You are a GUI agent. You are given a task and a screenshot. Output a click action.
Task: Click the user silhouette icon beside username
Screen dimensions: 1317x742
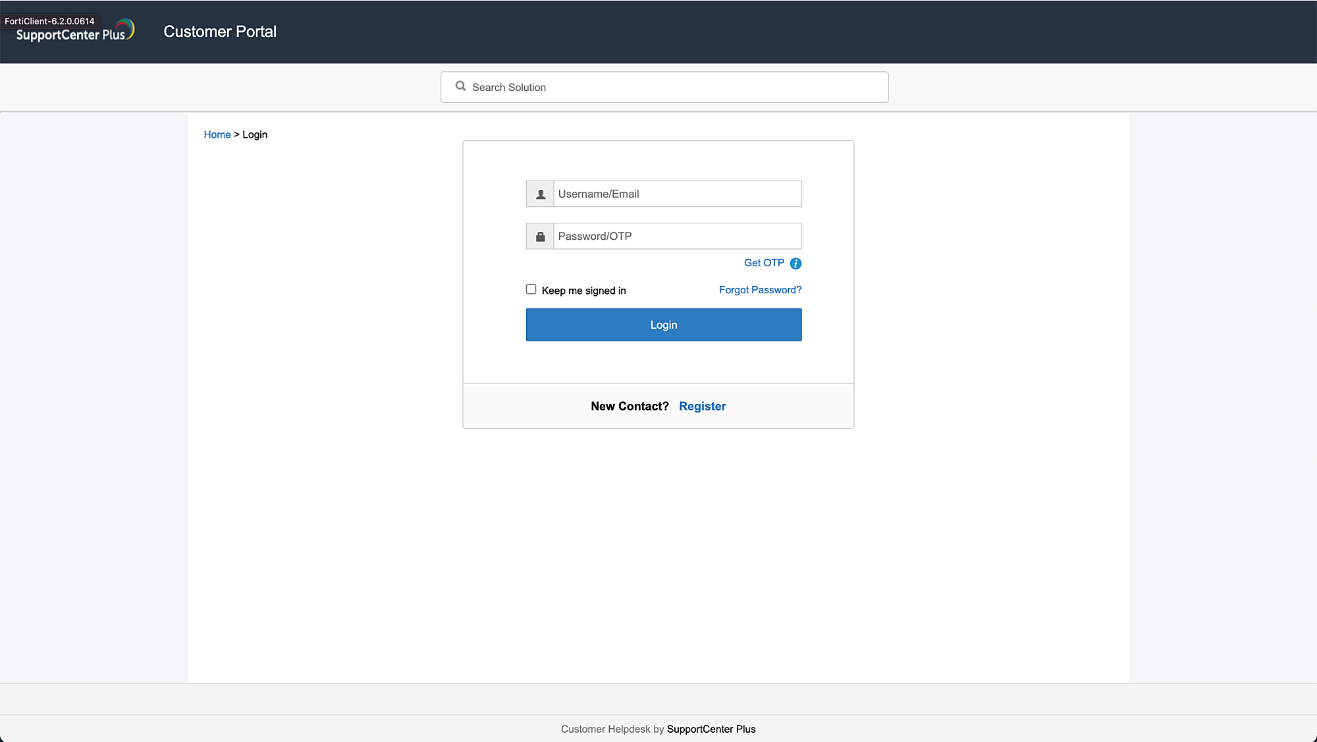pyautogui.click(x=540, y=194)
